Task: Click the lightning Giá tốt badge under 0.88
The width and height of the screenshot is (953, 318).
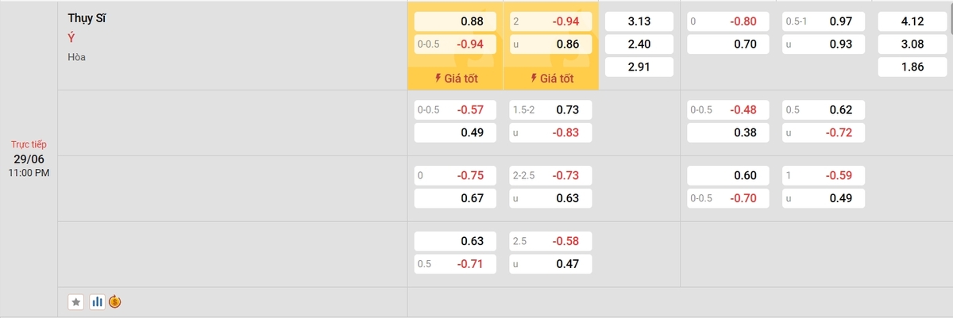Action: (455, 79)
